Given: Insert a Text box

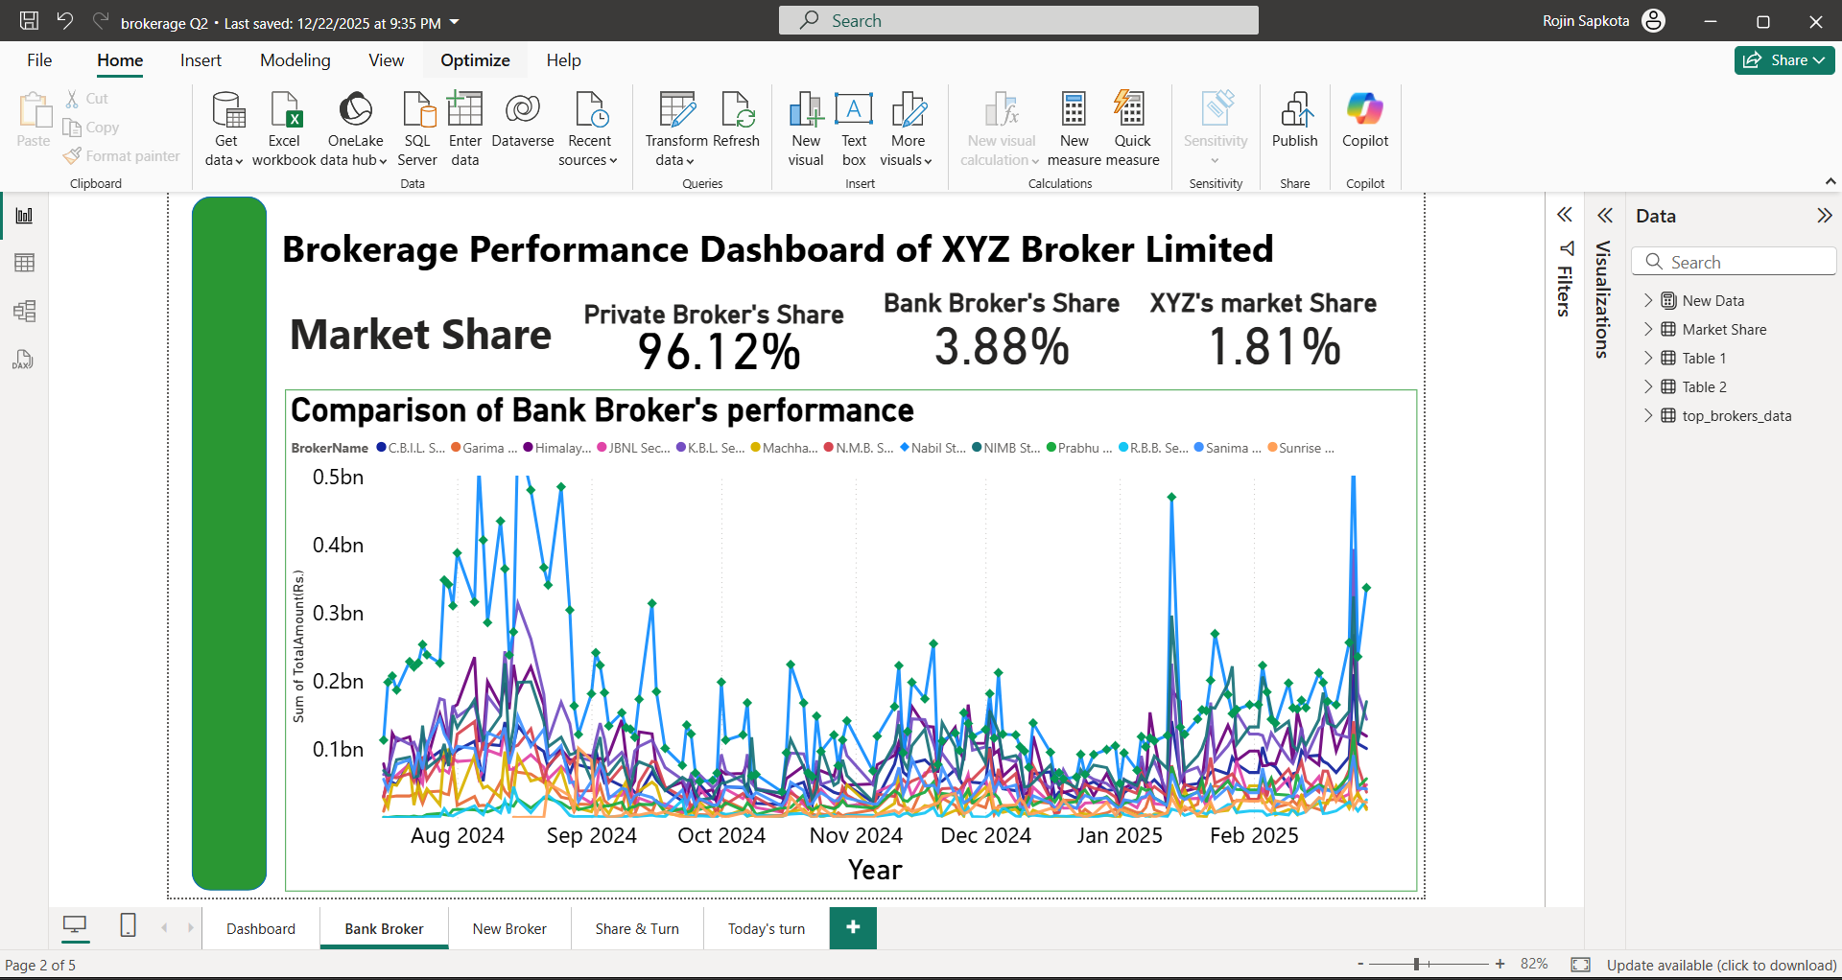Looking at the screenshot, I should pos(853,125).
